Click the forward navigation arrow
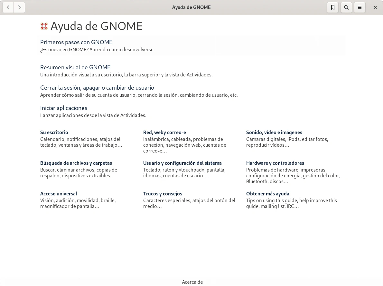 click(19, 7)
